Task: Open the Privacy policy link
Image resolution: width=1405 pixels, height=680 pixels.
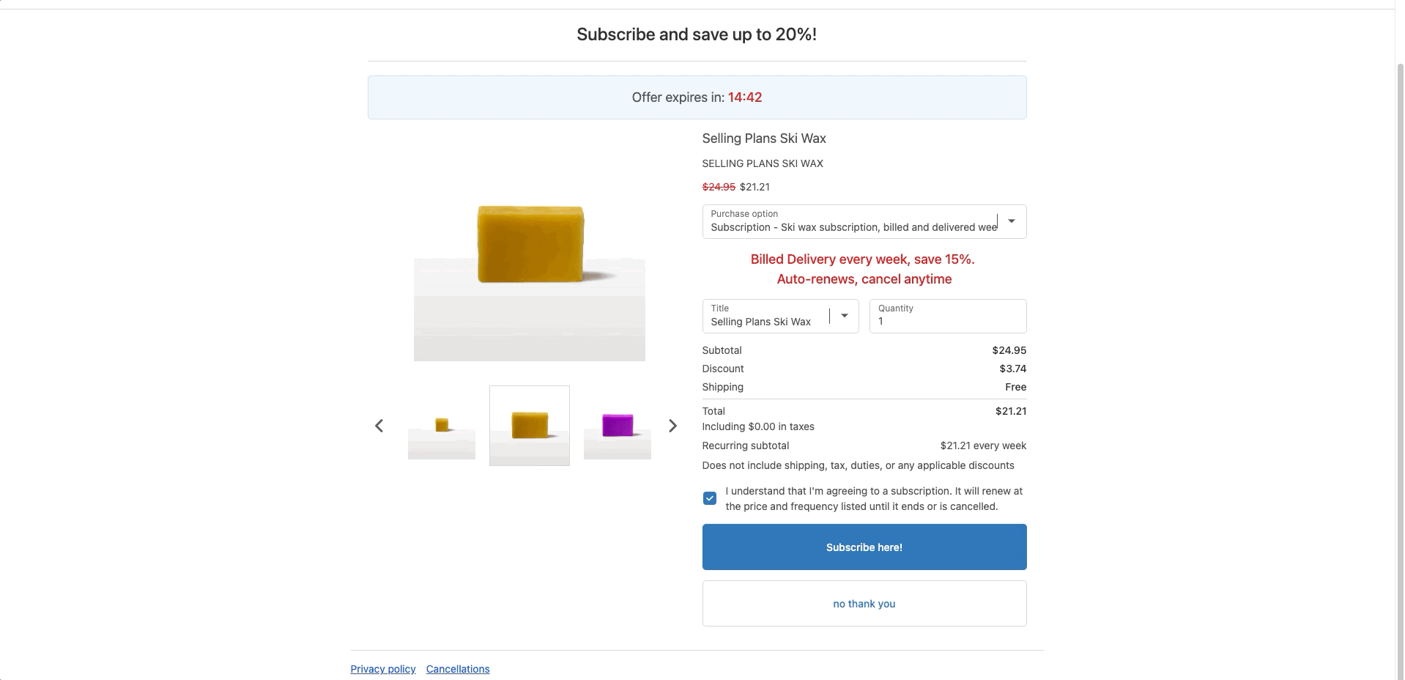Action: [x=383, y=669]
